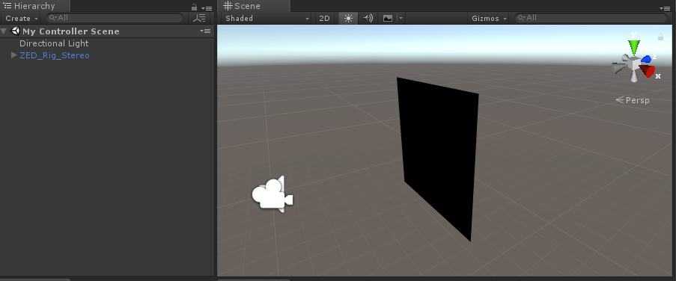The image size is (676, 281).
Task: Toggle scene lighting sun icon
Action: pos(348,18)
